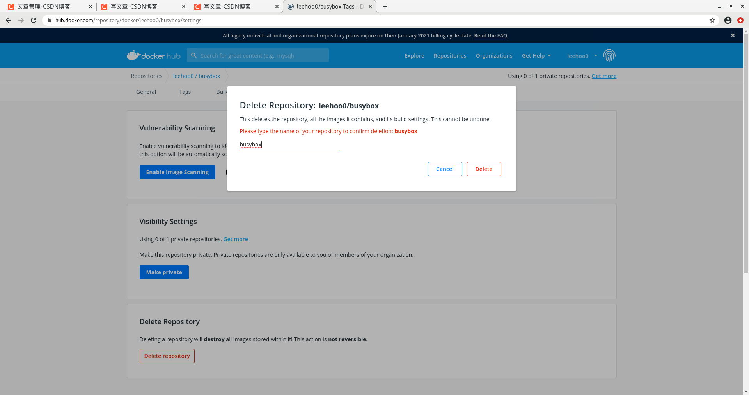Cancel the delete repository dialog

pyautogui.click(x=445, y=169)
